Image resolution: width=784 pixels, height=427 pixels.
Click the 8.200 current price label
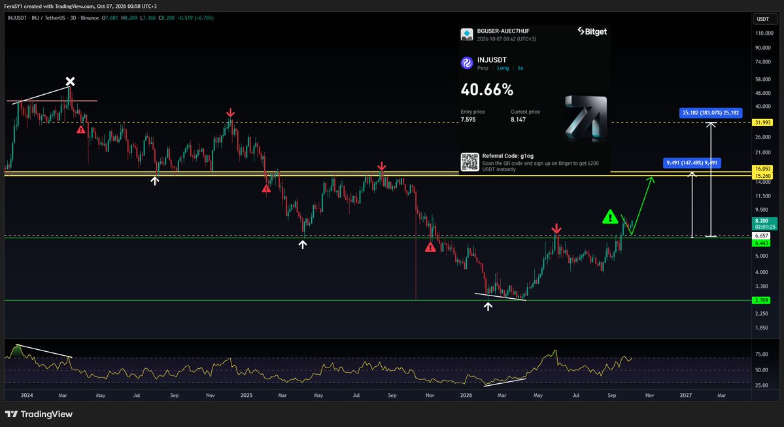click(762, 221)
